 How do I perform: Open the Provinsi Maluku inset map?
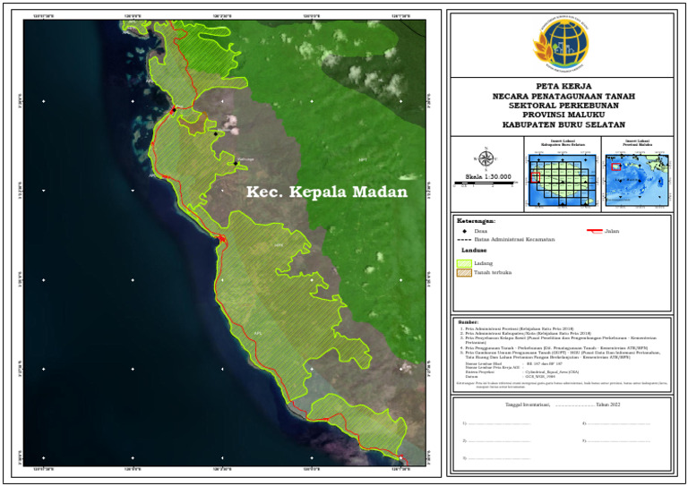coord(637,180)
